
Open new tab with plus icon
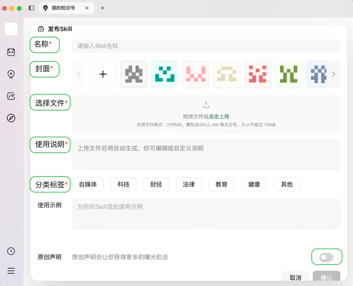point(102,8)
